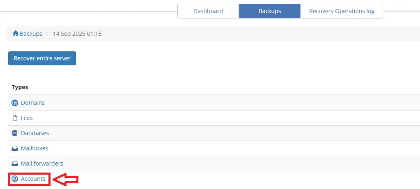Open the Databases link
Viewport: 420px width, 189px height.
(35, 133)
